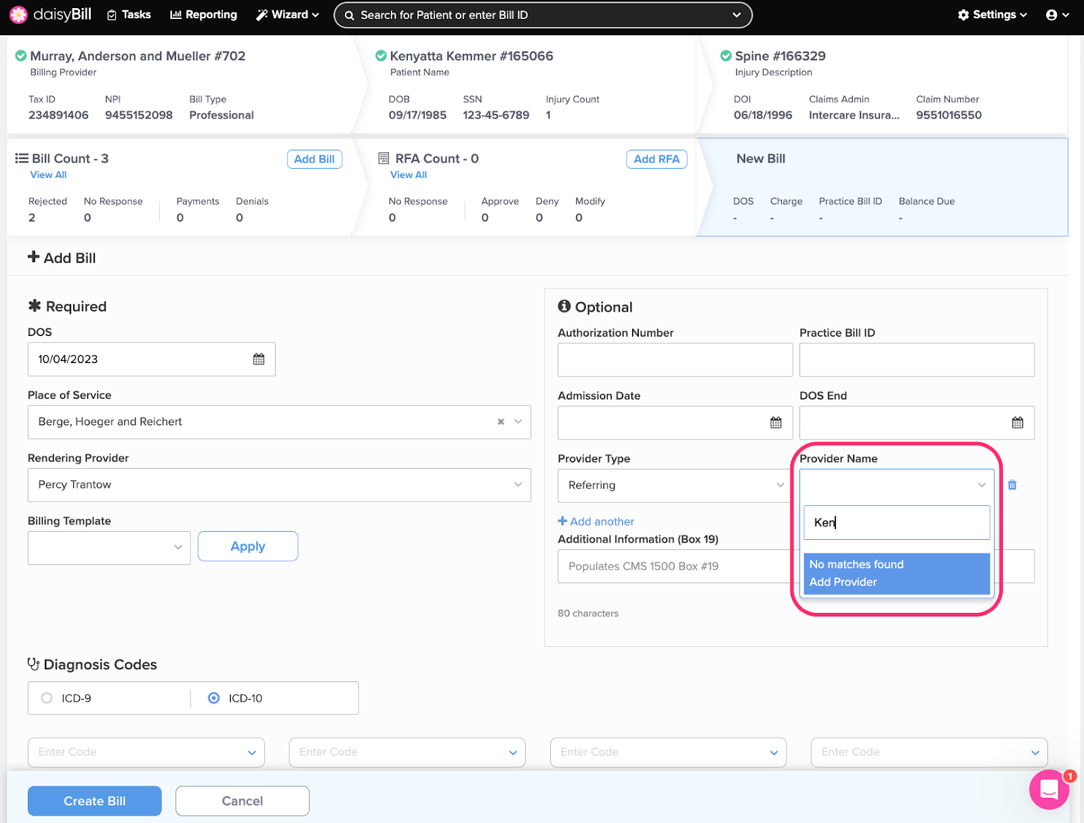
Task: Open the Tasks page
Action: [129, 14]
